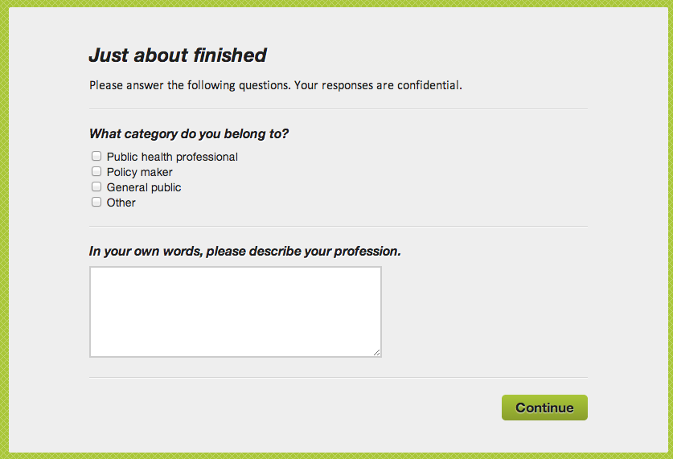Click the empty gray area left of Continue
Image resolution: width=673 pixels, height=459 pixels.
tap(289, 408)
